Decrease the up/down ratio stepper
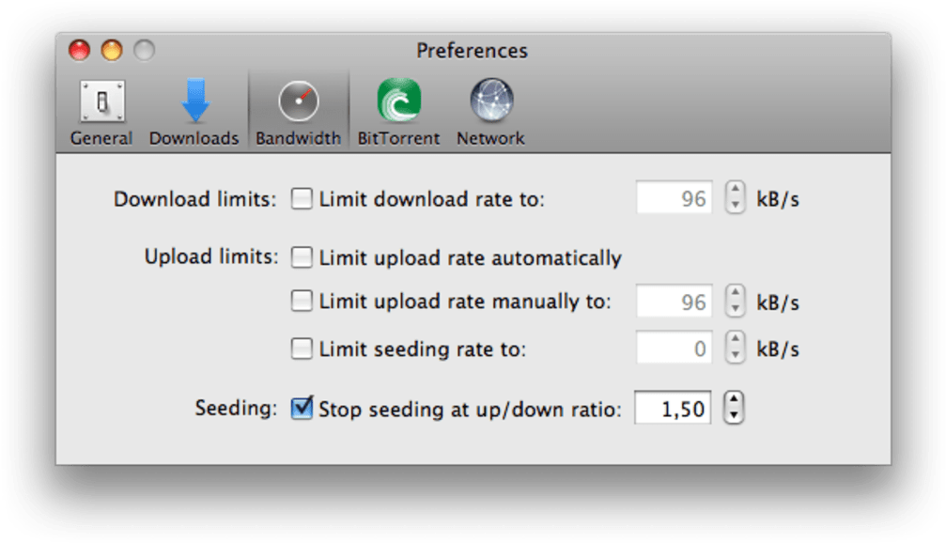946x543 pixels. (734, 415)
